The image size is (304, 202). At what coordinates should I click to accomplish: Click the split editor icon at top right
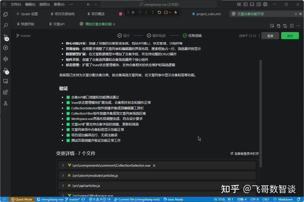pyautogui.click(x=292, y=26)
